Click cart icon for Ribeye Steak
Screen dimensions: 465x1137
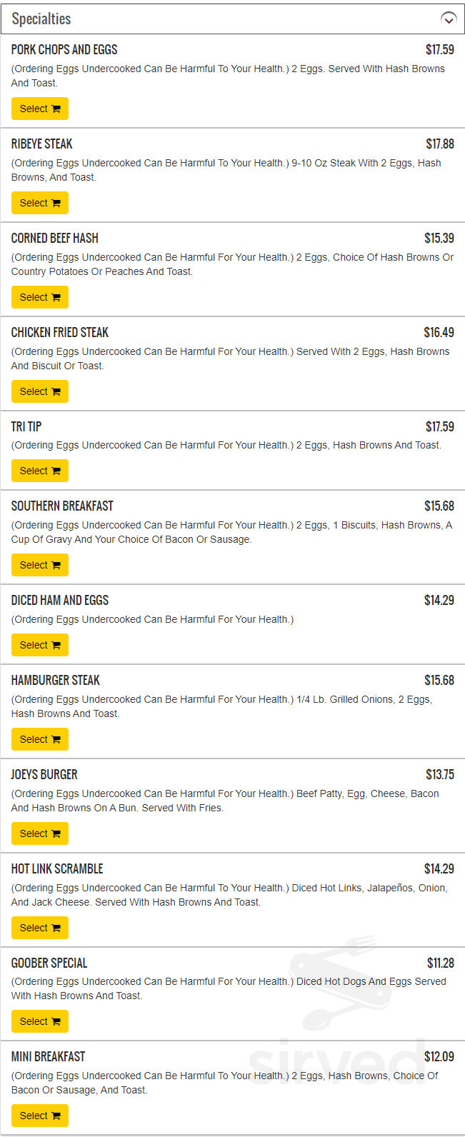pos(56,204)
